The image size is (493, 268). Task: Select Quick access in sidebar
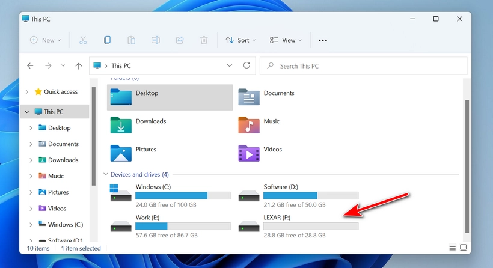tap(56, 92)
